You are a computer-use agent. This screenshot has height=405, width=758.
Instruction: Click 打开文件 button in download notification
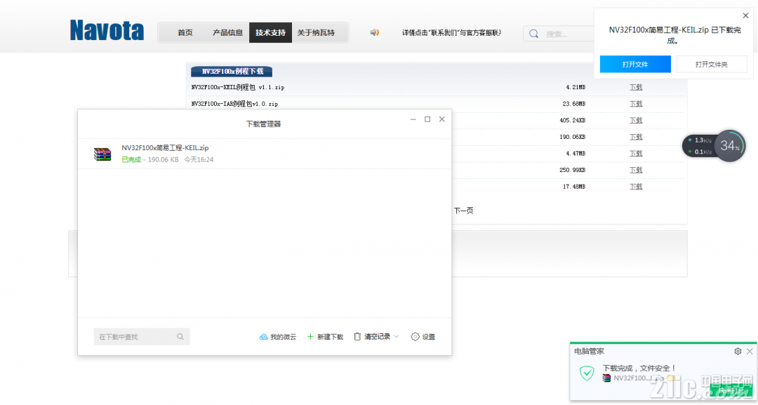(635, 65)
